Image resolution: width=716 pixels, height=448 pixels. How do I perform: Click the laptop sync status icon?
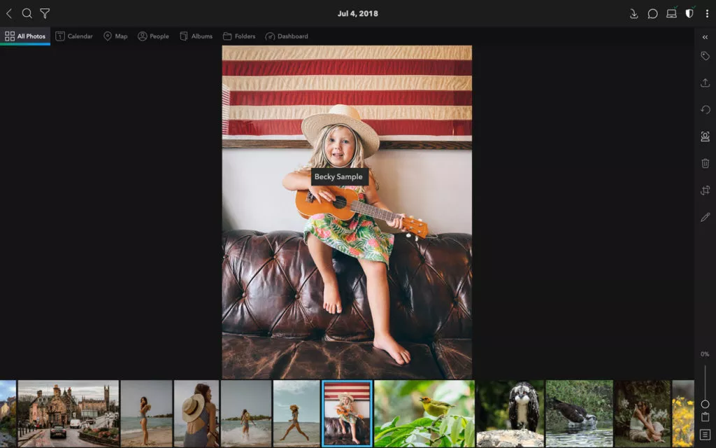(671, 13)
